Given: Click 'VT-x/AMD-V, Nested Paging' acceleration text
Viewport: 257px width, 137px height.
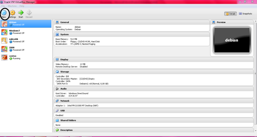Looking at the screenshot, I should [83, 44].
